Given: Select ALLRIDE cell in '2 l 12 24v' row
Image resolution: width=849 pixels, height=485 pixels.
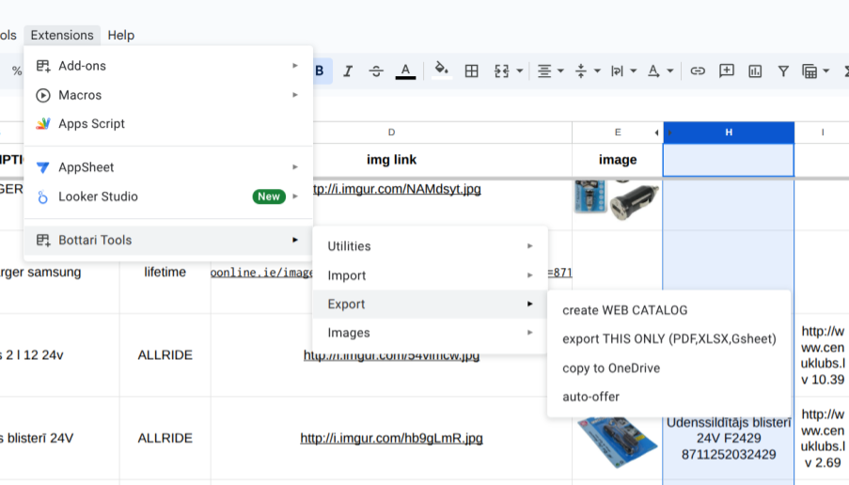Looking at the screenshot, I should coord(165,355).
